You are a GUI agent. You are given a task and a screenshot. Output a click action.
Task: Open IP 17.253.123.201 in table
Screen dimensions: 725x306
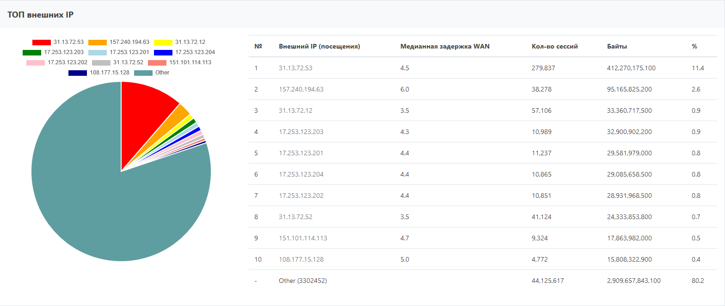tap(301, 153)
